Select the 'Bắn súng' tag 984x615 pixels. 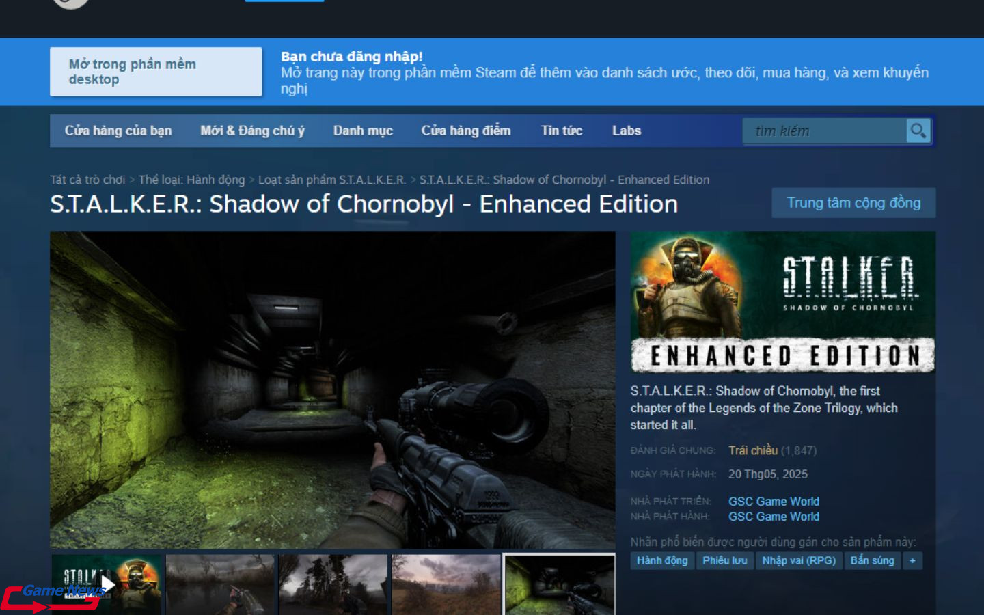[x=872, y=560]
